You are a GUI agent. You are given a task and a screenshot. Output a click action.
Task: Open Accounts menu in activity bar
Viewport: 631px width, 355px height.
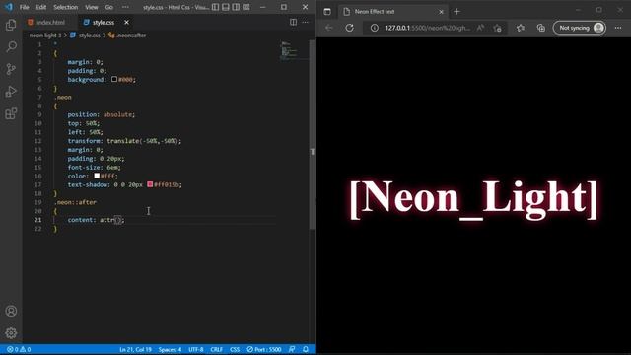coord(11,312)
